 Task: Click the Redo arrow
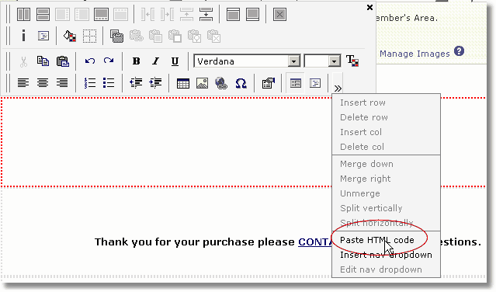[x=109, y=61]
